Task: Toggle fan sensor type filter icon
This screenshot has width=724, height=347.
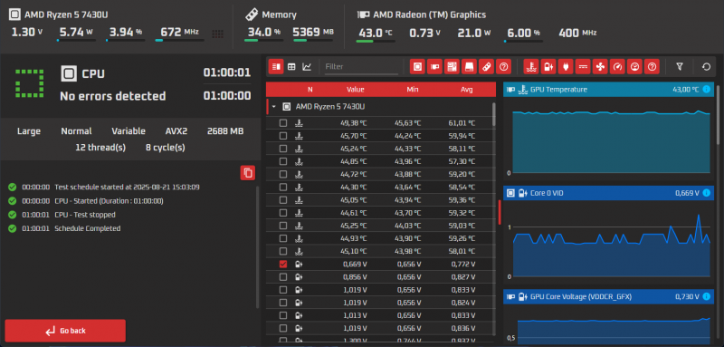Action: [600, 66]
